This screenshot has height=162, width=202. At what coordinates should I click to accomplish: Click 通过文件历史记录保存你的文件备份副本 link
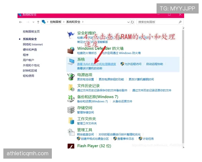[x=102, y=90]
